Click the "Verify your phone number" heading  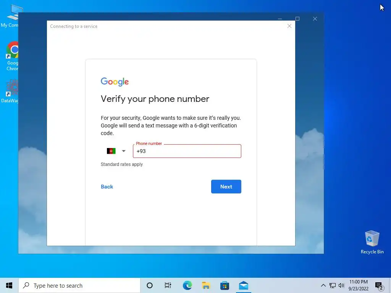click(155, 99)
